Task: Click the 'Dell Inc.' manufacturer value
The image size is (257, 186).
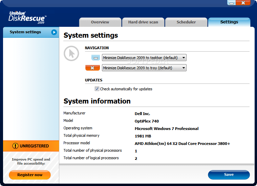Action: [142, 114]
